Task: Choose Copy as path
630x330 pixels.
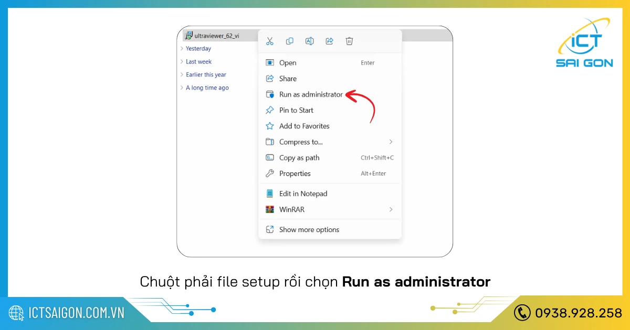Action: (330, 158)
